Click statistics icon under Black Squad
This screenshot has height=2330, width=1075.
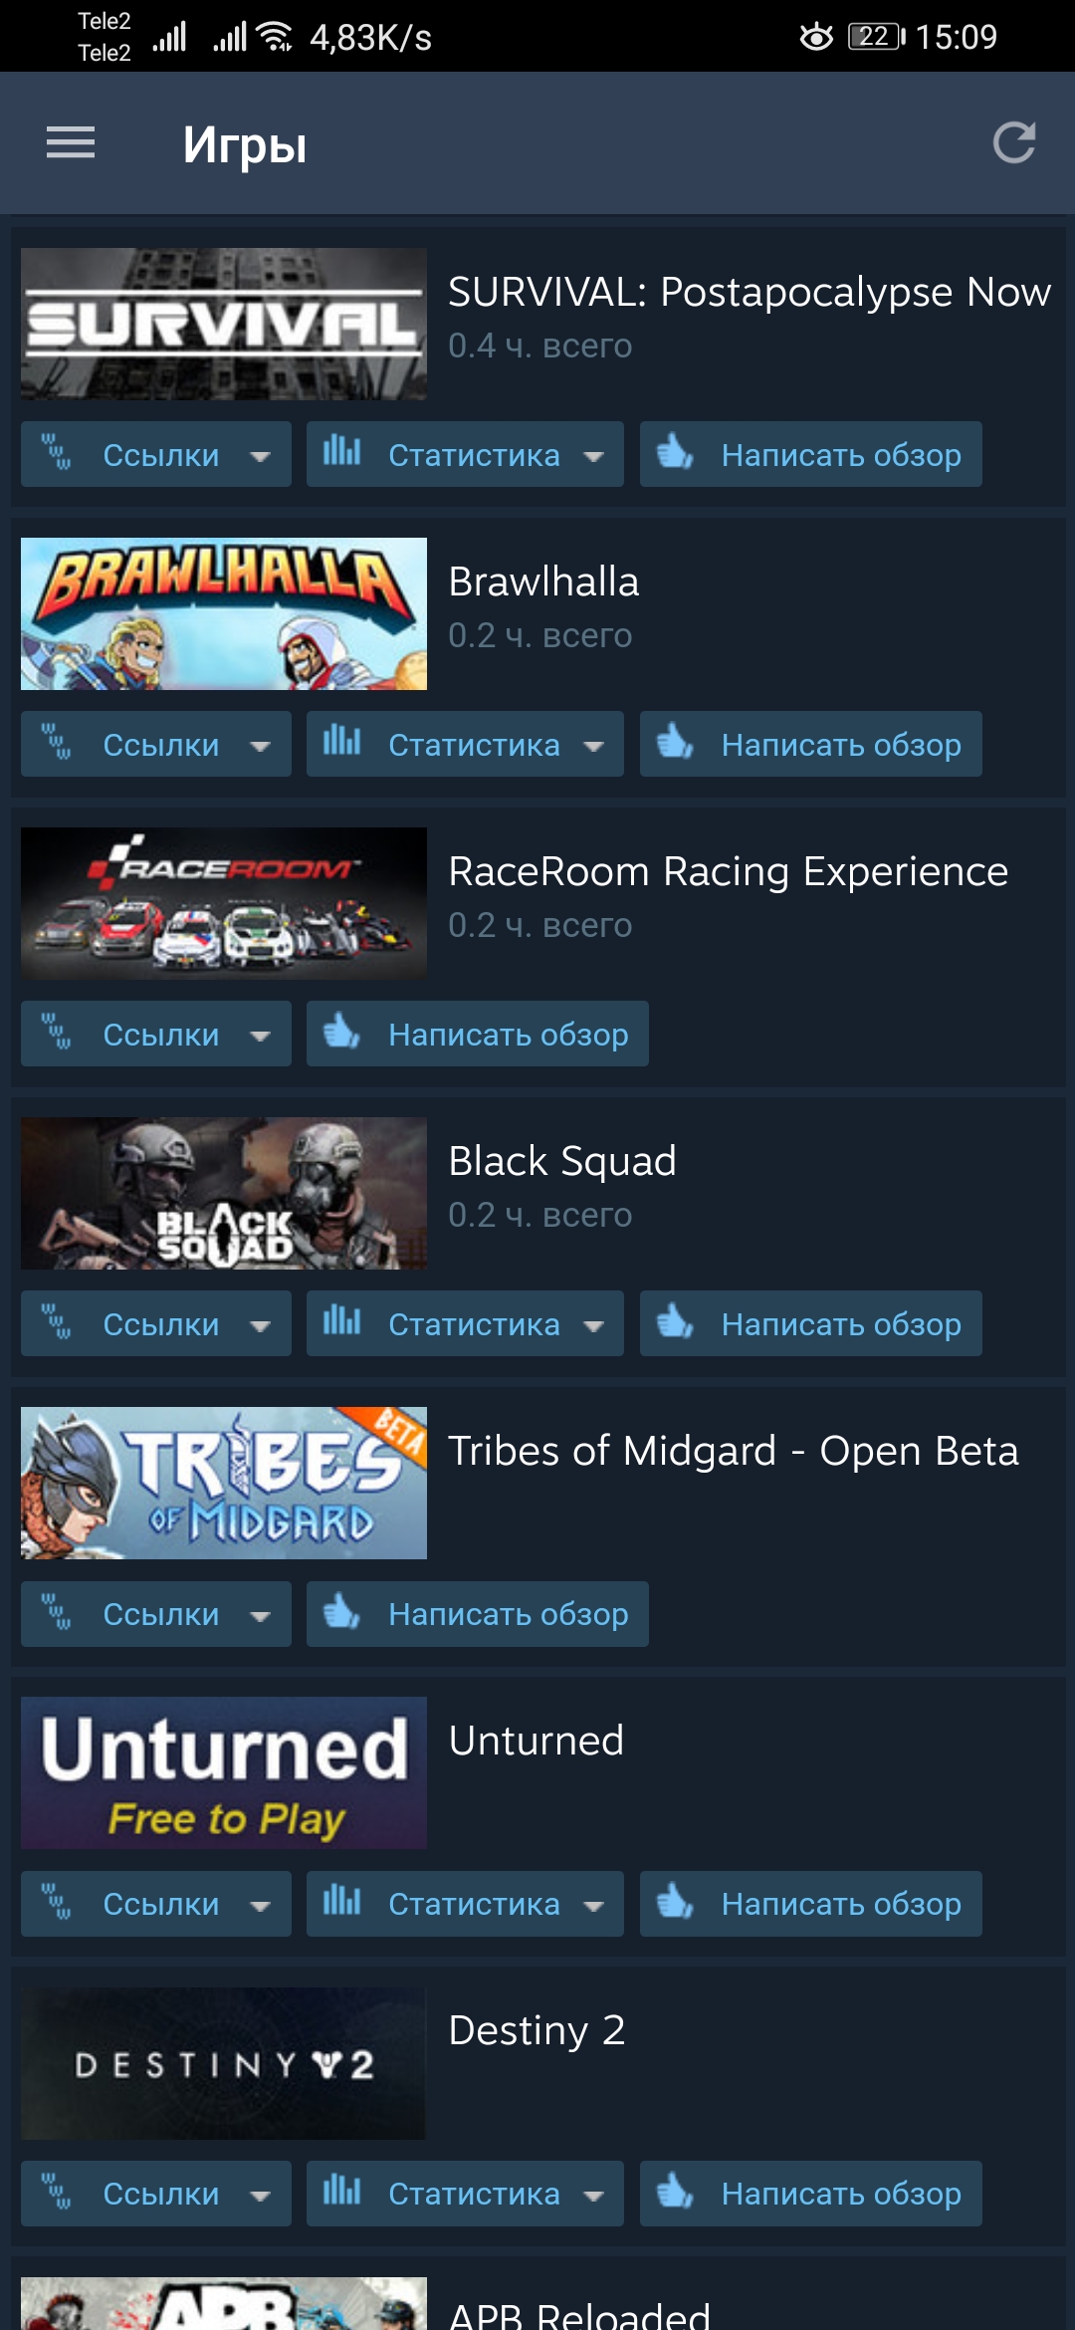pyautogui.click(x=341, y=1320)
